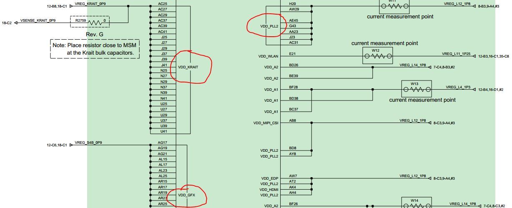Select the W13 current measurement resistor
Image resolution: width=512 pixels, height=208 pixels.
coord(416,88)
